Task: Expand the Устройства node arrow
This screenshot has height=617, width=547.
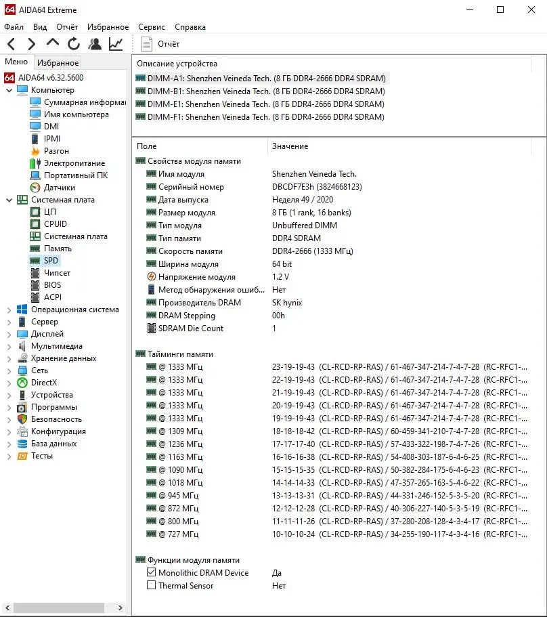Action: [9, 395]
